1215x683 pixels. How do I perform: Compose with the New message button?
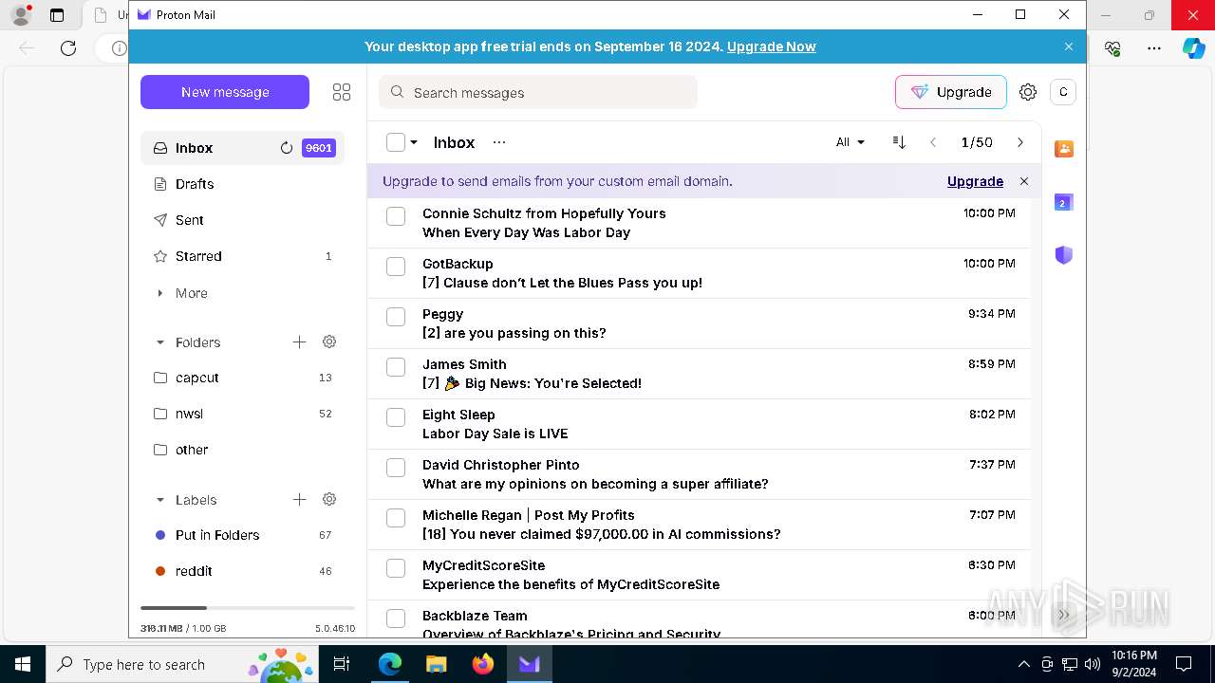(225, 92)
